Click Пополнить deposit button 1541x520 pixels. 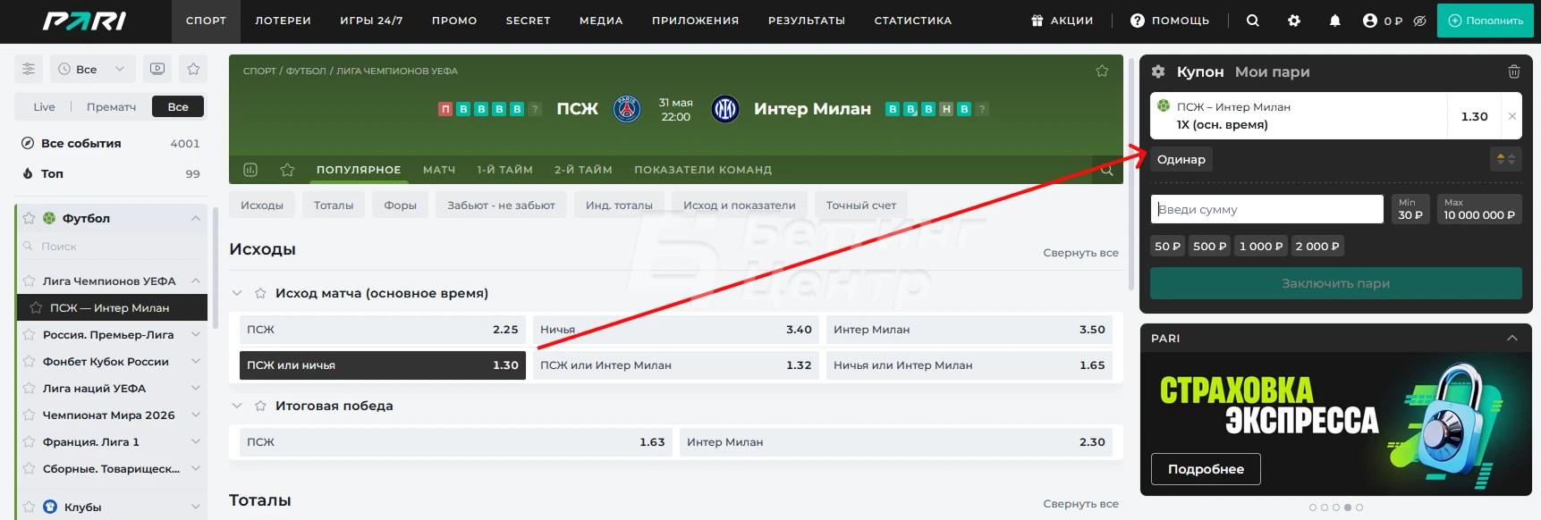click(x=1484, y=21)
